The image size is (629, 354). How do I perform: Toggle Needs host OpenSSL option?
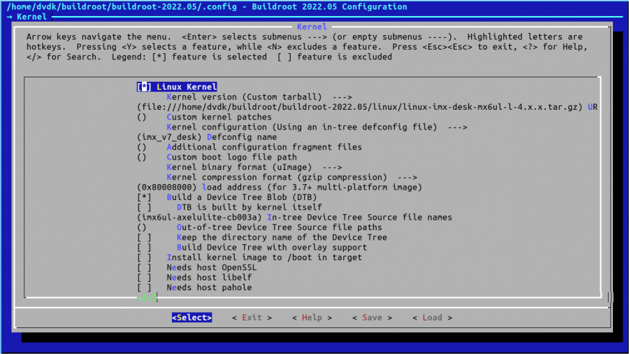[144, 267]
